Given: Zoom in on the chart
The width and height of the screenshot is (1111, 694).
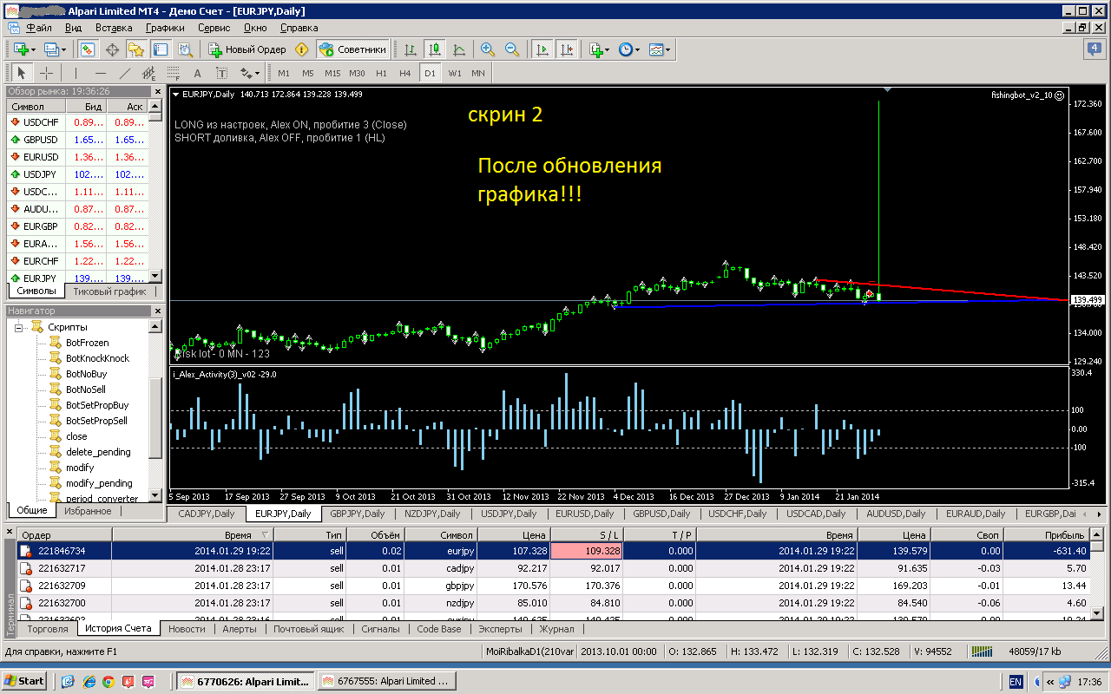Looking at the screenshot, I should 488,49.
